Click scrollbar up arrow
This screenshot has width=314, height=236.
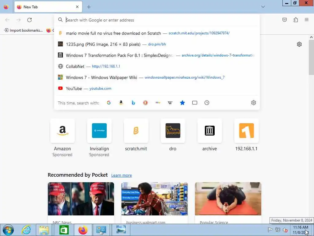pos(311,37)
